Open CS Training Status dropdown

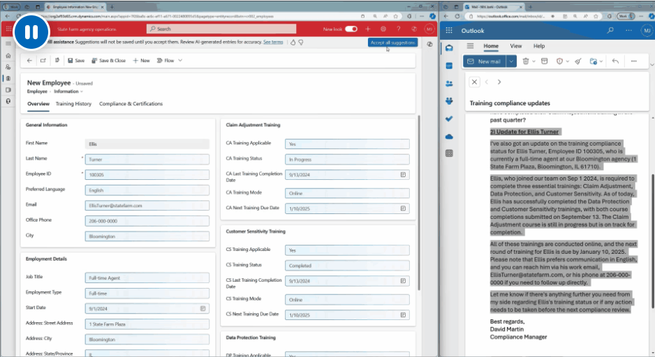pyautogui.click(x=347, y=266)
